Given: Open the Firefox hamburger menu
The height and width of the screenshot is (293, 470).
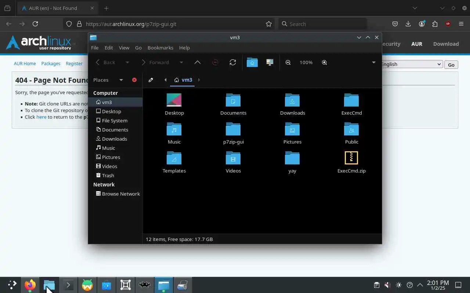Looking at the screenshot, I should click(461, 24).
